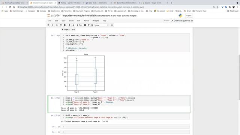240x135 pixels.
Task: Open Mazii Dictionary bookmark
Action: 16,11
